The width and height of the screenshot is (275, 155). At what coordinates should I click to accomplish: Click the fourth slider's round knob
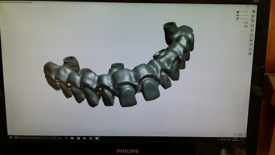[x=247, y=23]
